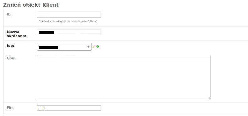
Task: Click the Pin: label
Action: (10, 108)
